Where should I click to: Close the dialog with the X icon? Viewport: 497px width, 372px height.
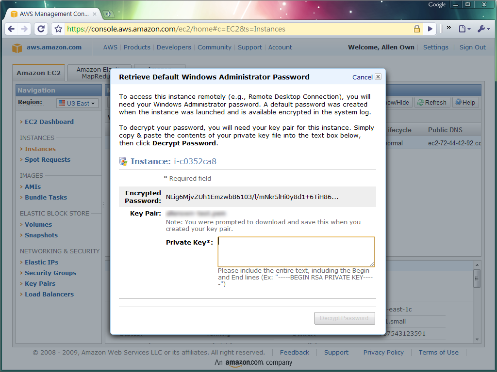click(378, 77)
